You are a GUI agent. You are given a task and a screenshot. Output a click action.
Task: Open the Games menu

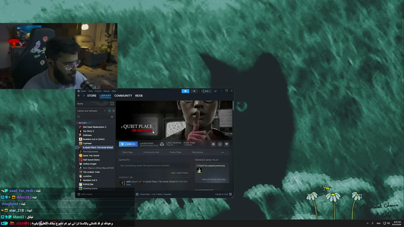pyautogui.click(x=107, y=91)
